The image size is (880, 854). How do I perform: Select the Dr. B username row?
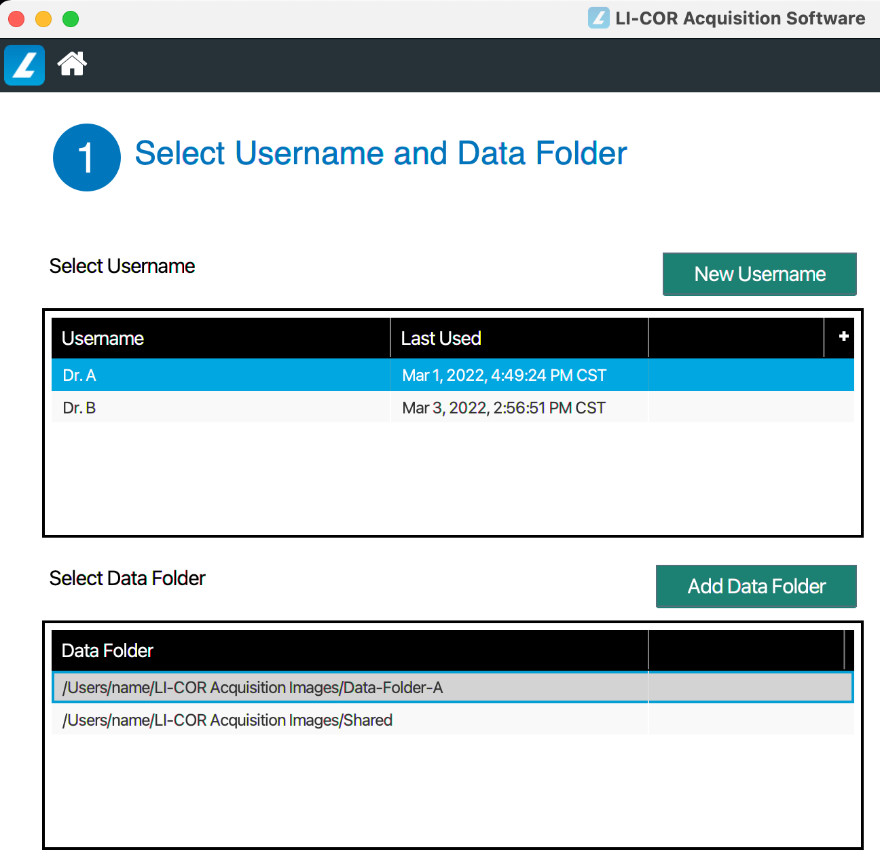(79, 408)
